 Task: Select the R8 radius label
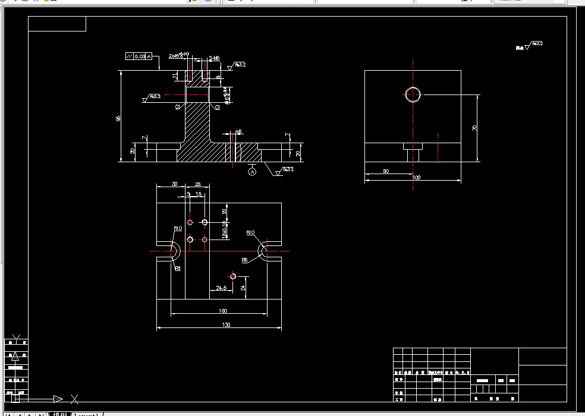point(178,268)
